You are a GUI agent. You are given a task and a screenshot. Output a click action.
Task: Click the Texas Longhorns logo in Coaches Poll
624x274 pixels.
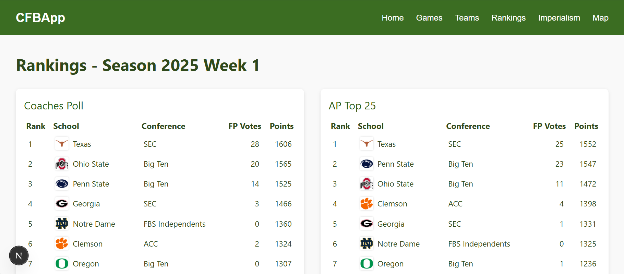pyautogui.click(x=62, y=144)
